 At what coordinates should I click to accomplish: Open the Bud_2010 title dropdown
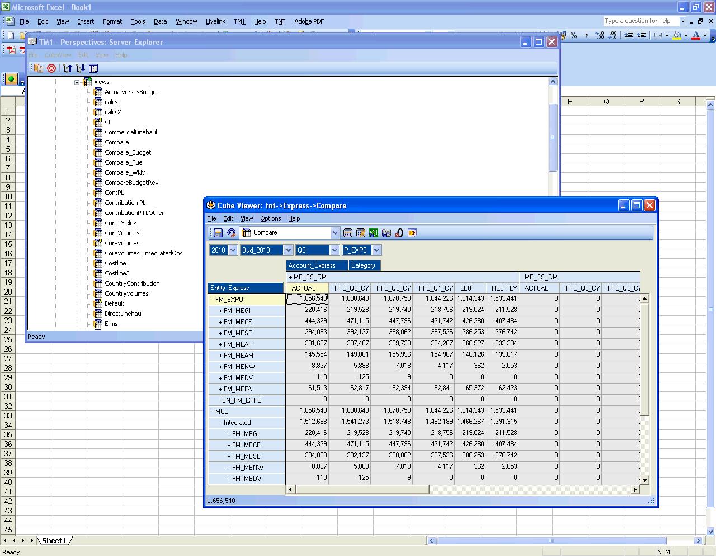point(288,250)
